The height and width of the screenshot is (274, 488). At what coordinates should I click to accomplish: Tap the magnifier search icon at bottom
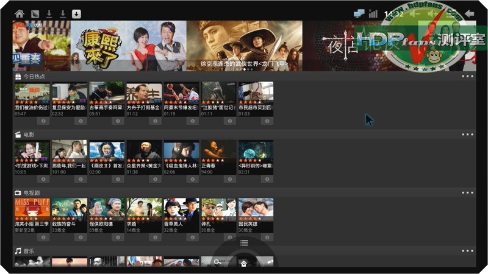click(x=218, y=262)
